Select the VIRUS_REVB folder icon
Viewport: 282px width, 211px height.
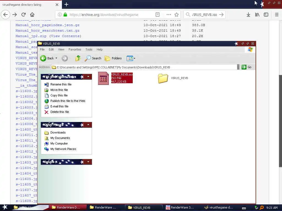click(x=163, y=78)
